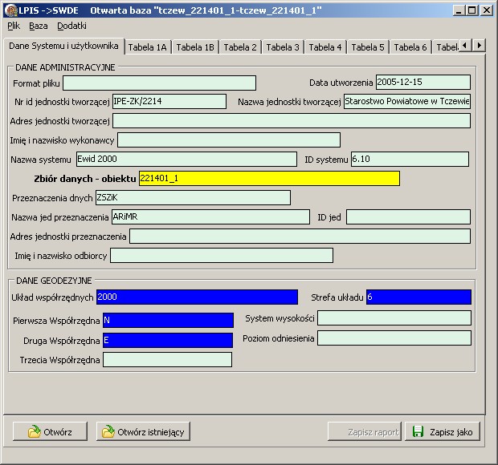The height and width of the screenshot is (465, 498).
Task: Switch to the Tabela 6 tab
Action: click(x=410, y=47)
